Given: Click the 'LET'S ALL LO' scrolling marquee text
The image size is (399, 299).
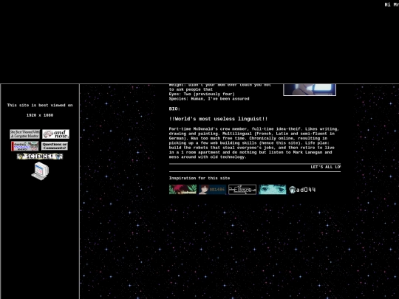Looking at the screenshot, I should 325,167.
